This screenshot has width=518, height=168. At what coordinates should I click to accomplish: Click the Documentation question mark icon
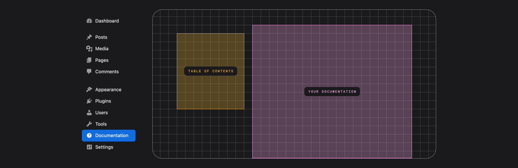tap(89, 136)
